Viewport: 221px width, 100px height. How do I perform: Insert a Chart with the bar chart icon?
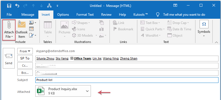101,29
